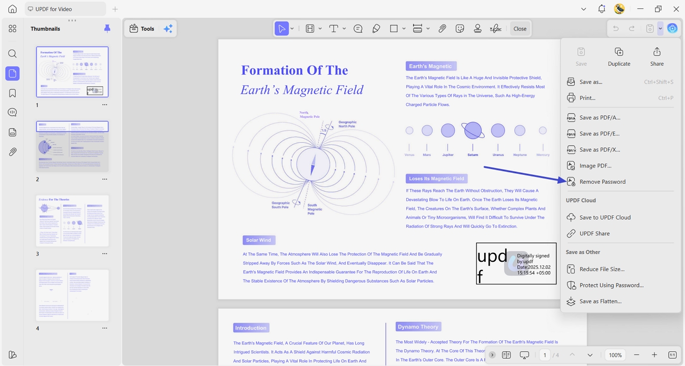Image resolution: width=685 pixels, height=366 pixels.
Task: Open the search panel in sidebar
Action: (13, 54)
